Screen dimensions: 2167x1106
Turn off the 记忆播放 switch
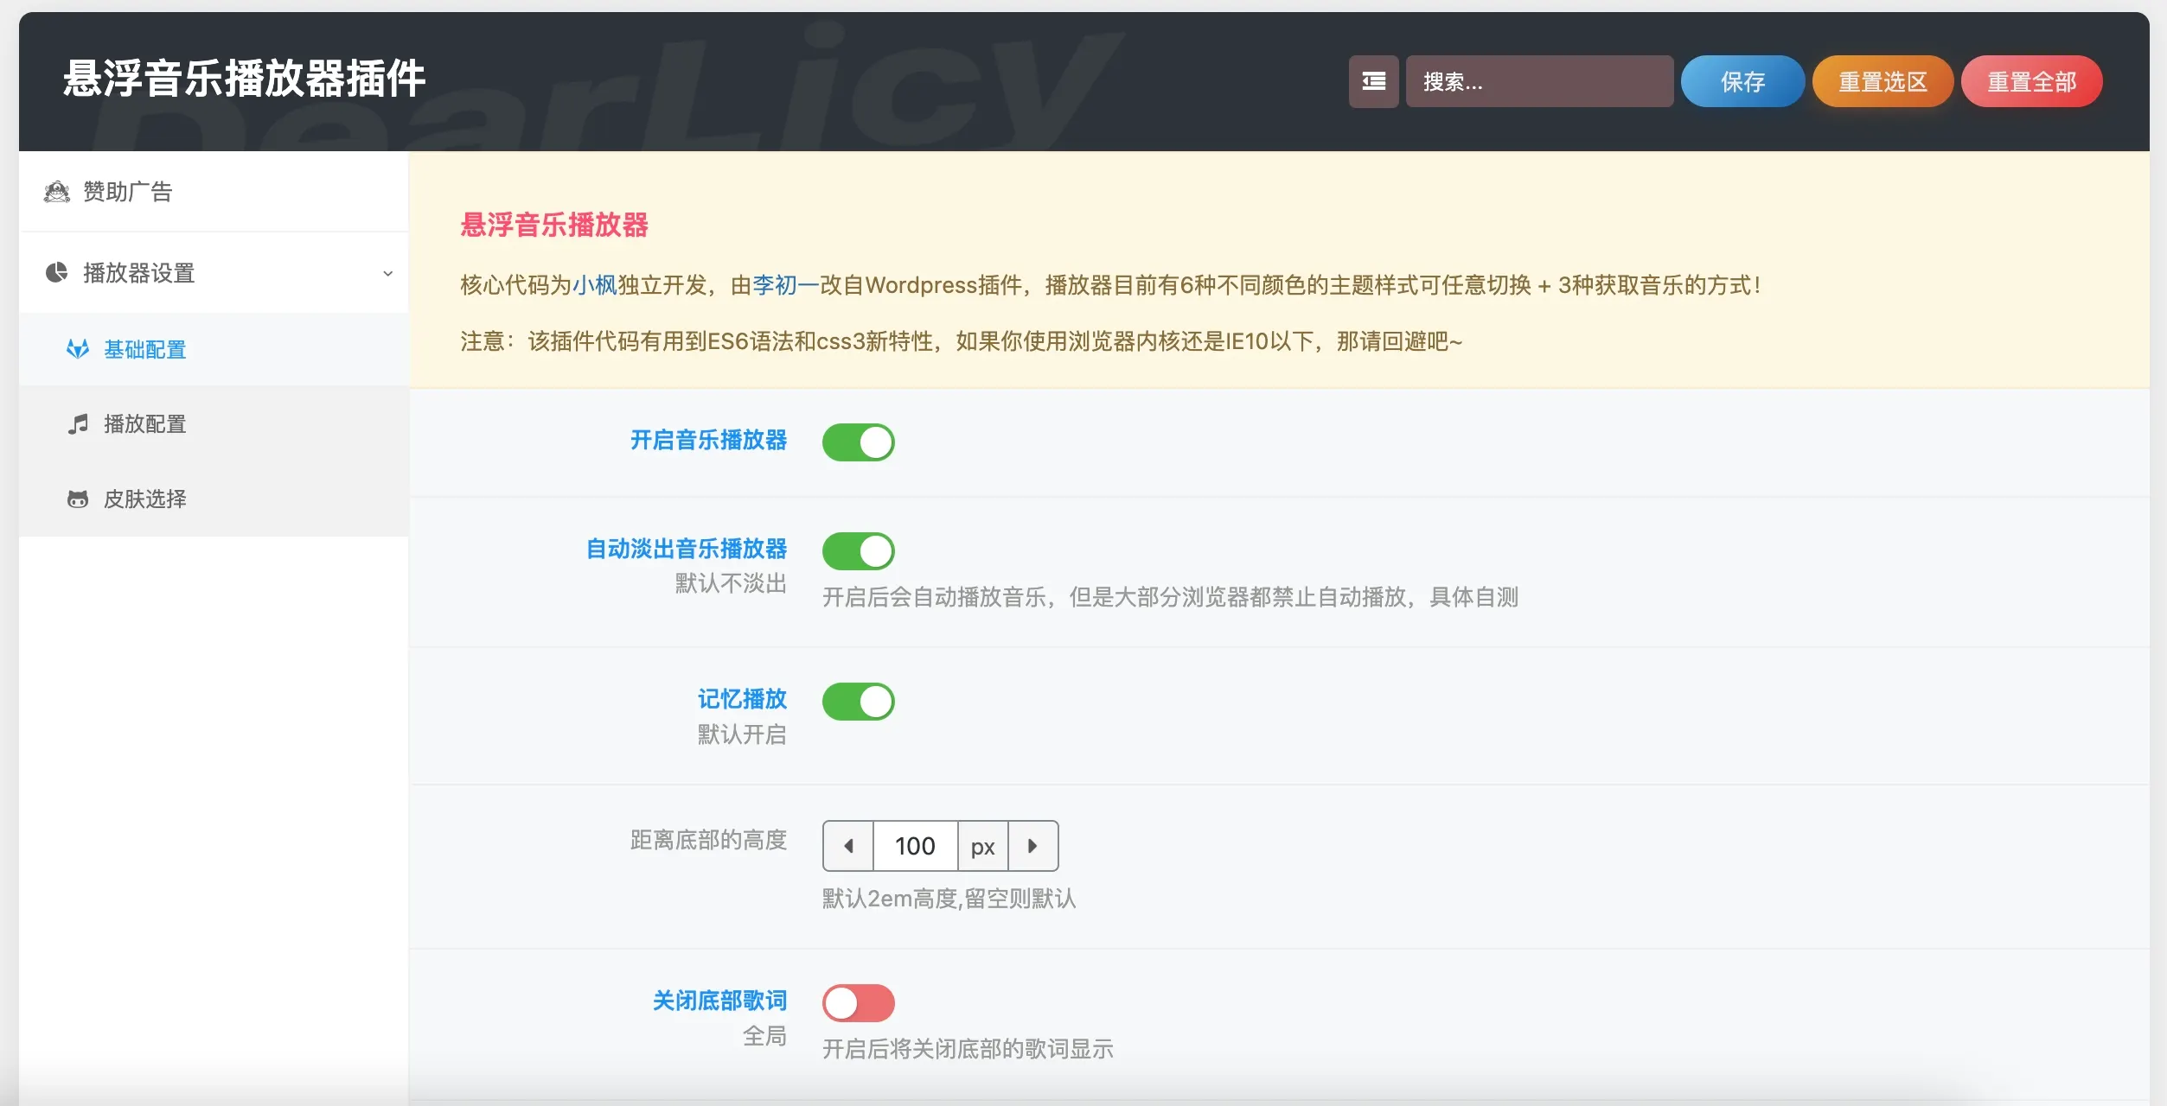(x=858, y=702)
